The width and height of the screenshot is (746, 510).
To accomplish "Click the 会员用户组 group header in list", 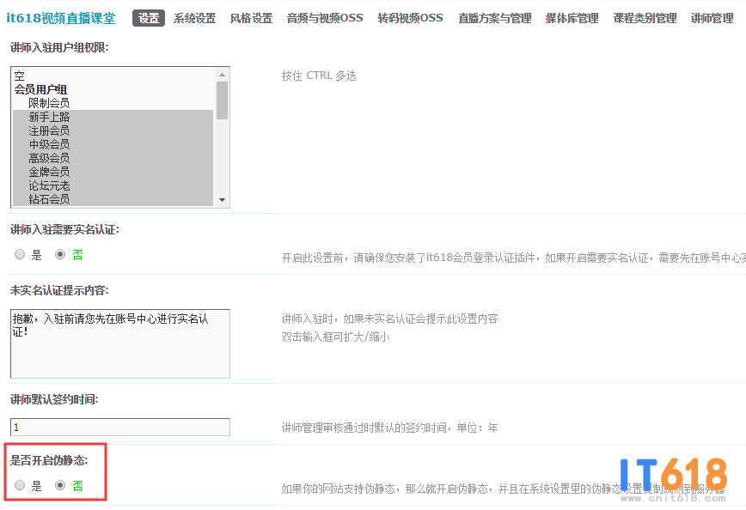I will pos(113,89).
